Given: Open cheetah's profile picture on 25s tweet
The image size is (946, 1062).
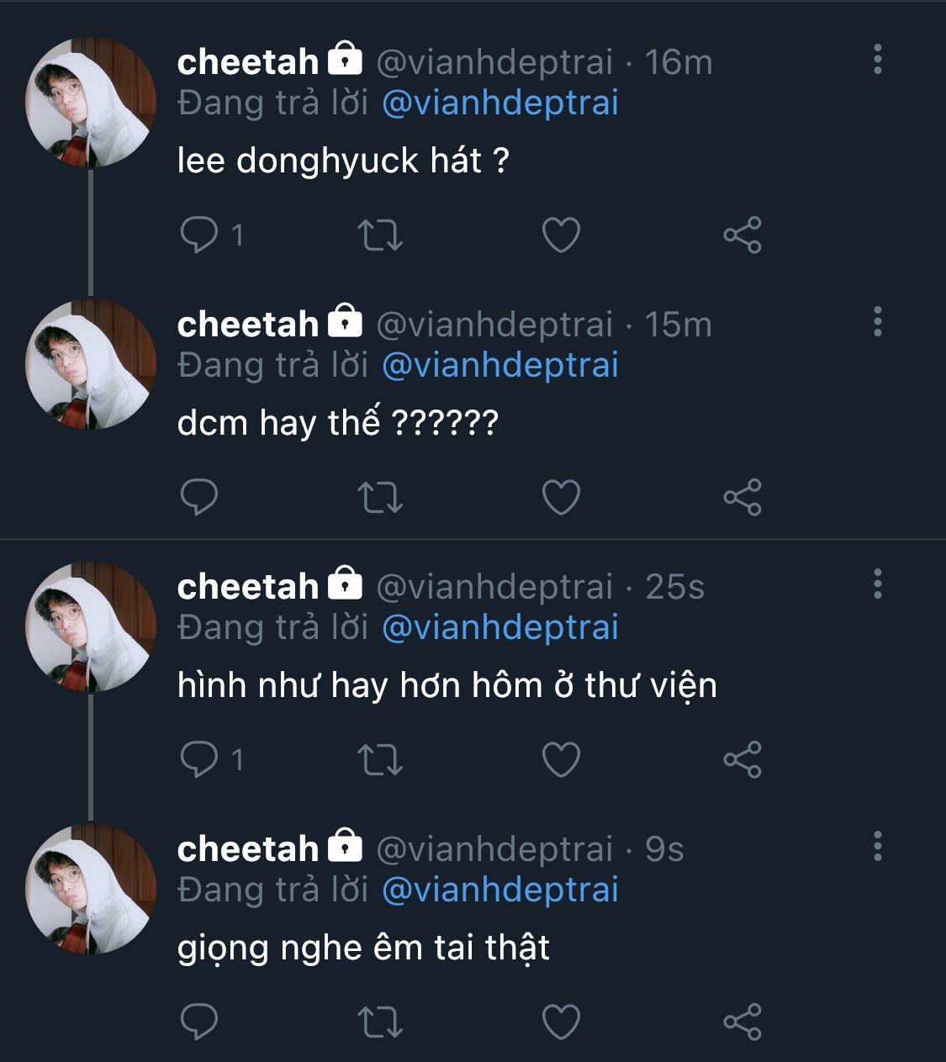Looking at the screenshot, I should (x=91, y=626).
